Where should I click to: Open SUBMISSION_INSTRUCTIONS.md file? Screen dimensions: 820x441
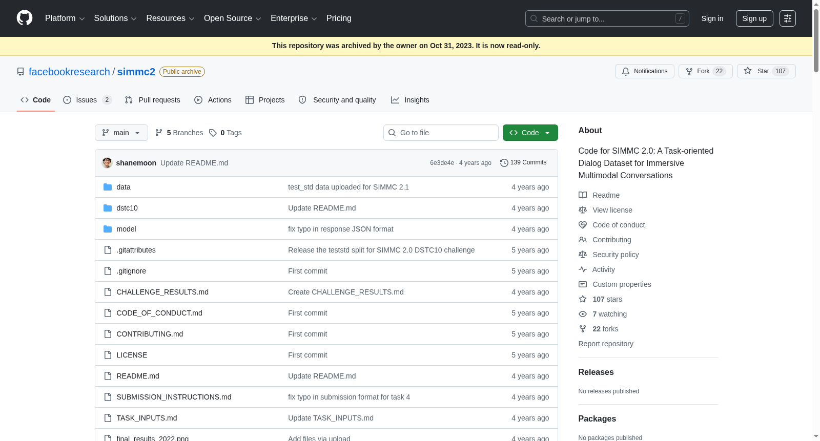tap(174, 397)
